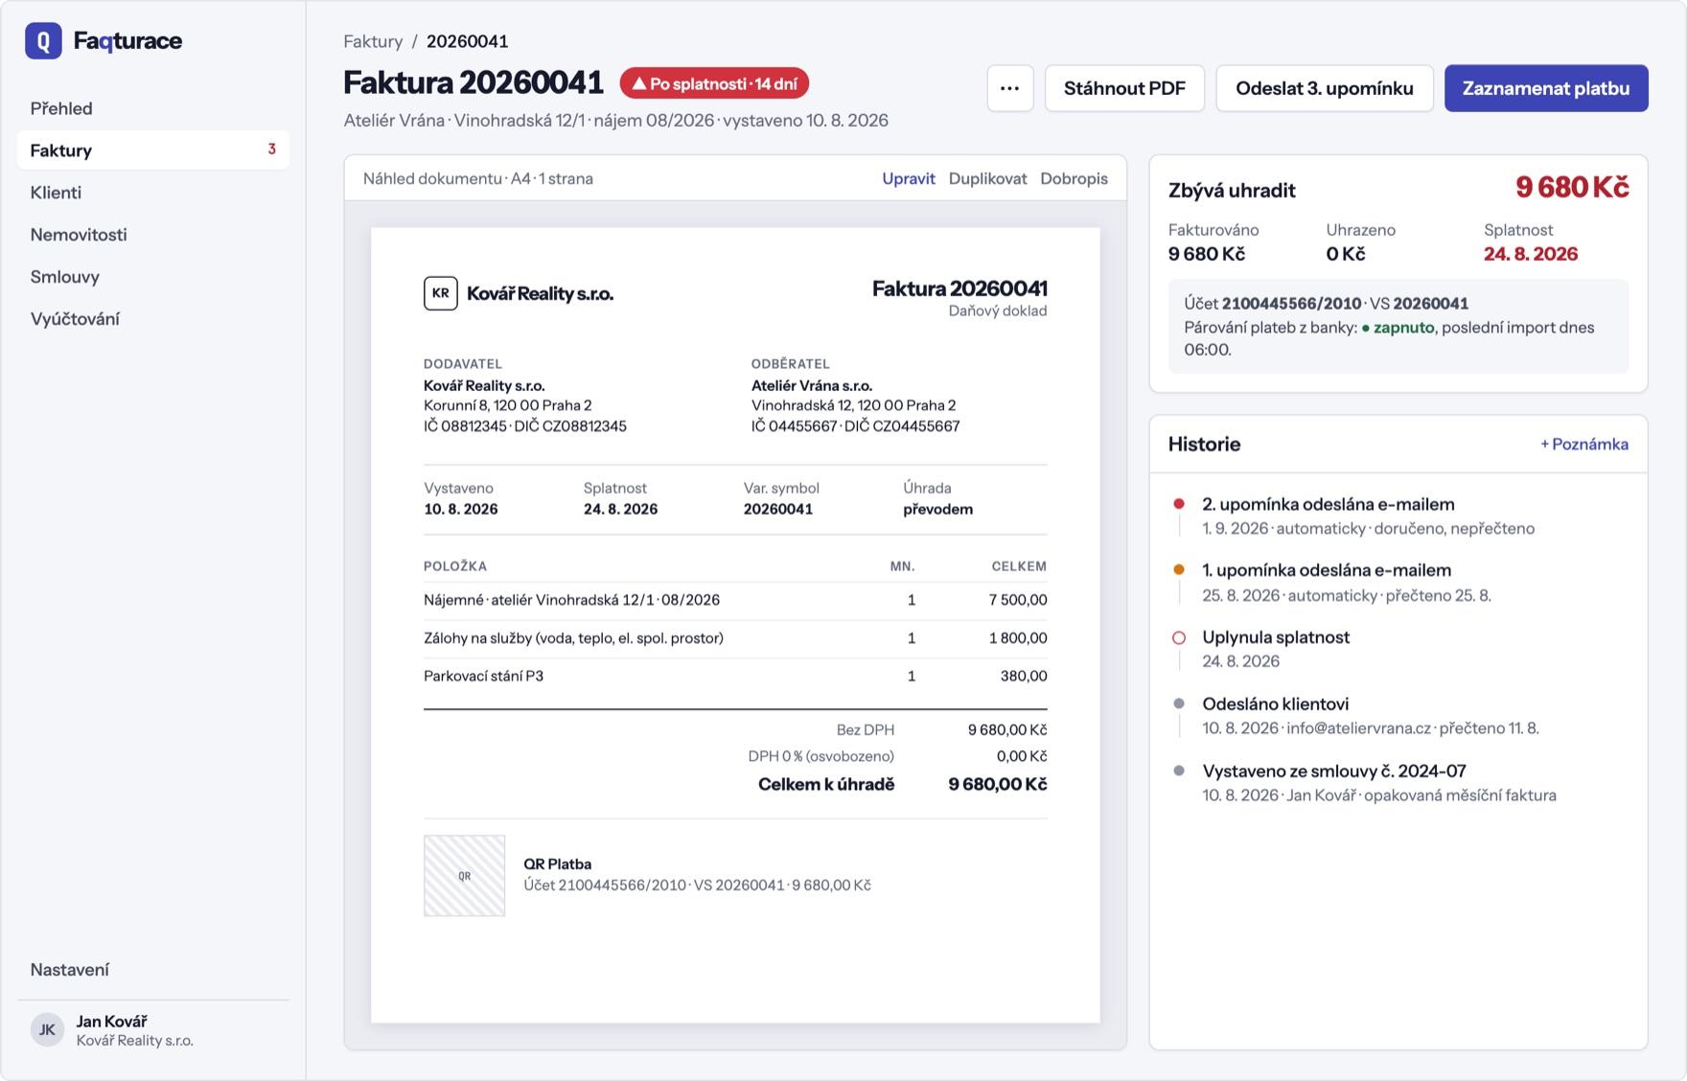Duplicate the invoice with Duplikovat
This screenshot has height=1081, width=1687.
coord(987,178)
